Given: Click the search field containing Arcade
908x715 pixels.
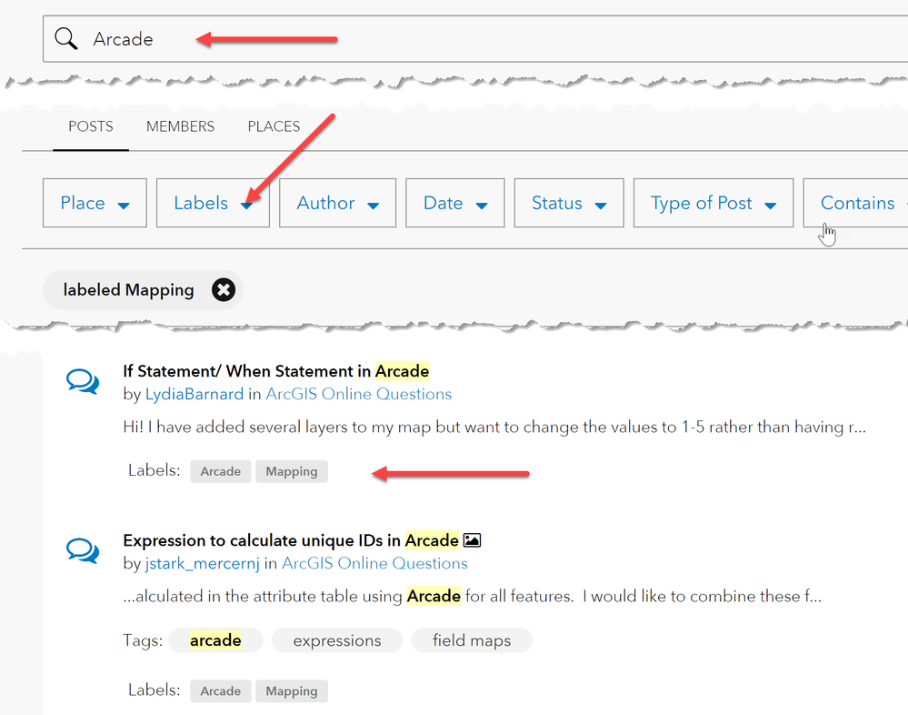Looking at the screenshot, I should 474,39.
